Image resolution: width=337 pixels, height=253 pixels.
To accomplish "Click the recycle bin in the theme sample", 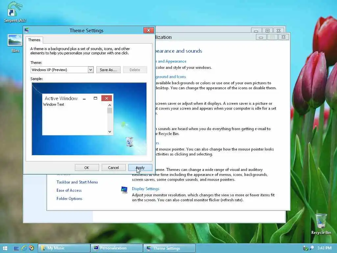I will [129, 142].
